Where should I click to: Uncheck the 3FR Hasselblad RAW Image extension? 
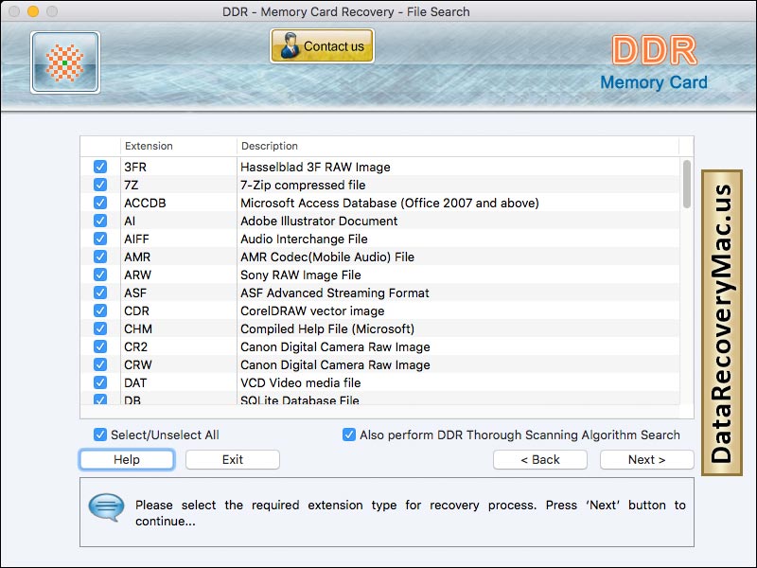(x=99, y=167)
